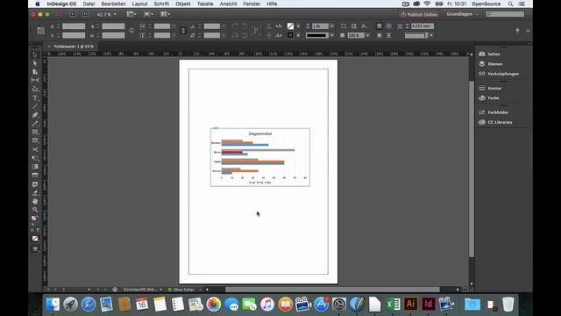This screenshot has height=316, width=561.
Task: Open the Objekt menu
Action: [183, 4]
